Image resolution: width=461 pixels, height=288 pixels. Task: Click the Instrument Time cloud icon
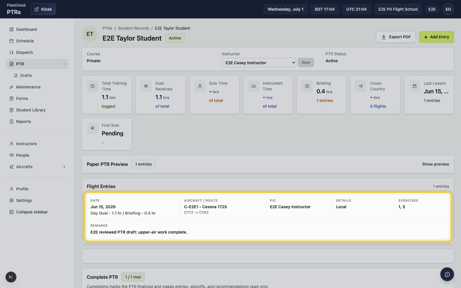tap(254, 86)
